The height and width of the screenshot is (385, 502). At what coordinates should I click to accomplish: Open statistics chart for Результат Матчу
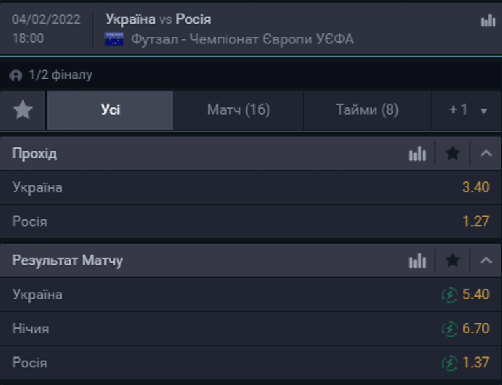click(x=417, y=261)
